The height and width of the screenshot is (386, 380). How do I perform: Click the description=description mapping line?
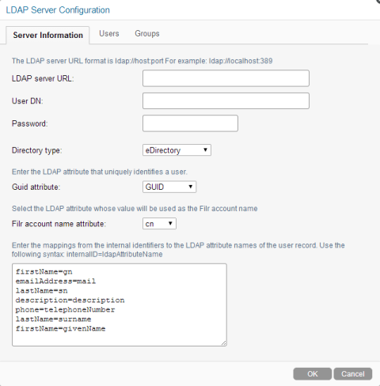pos(70,301)
